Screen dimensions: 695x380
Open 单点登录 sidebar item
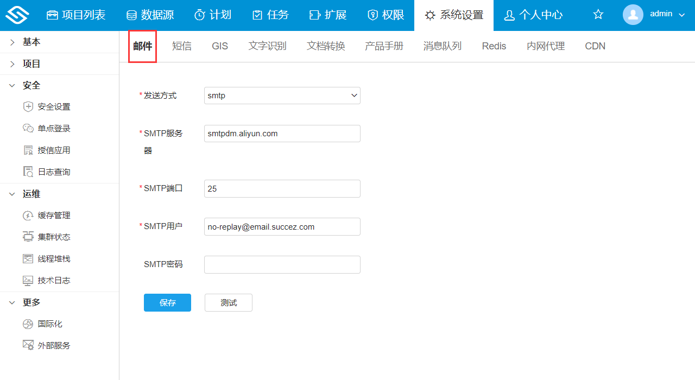pyautogui.click(x=54, y=129)
